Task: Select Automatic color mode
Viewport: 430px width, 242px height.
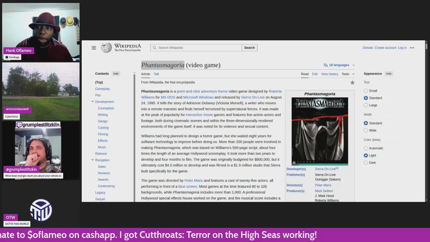Action: [x=366, y=148]
